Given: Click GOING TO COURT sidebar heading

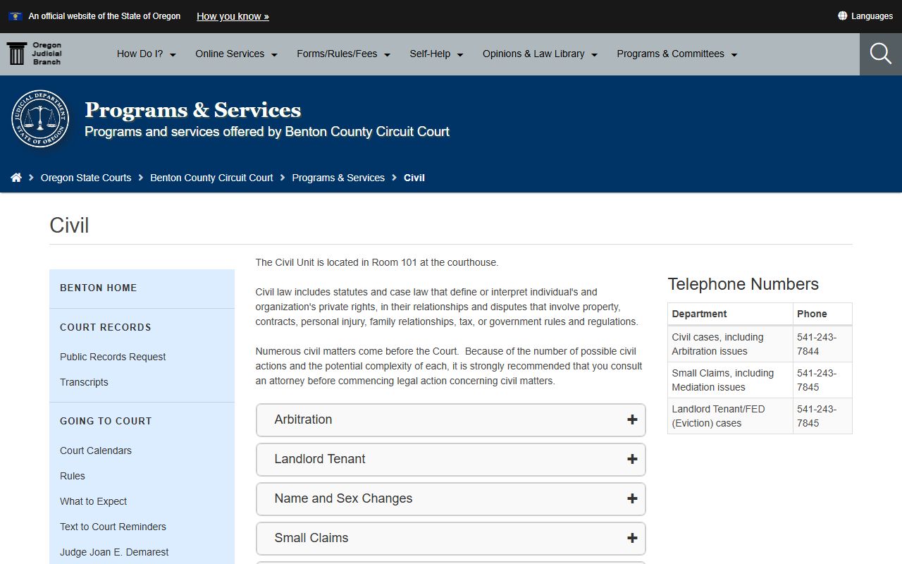Looking at the screenshot, I should pyautogui.click(x=106, y=421).
